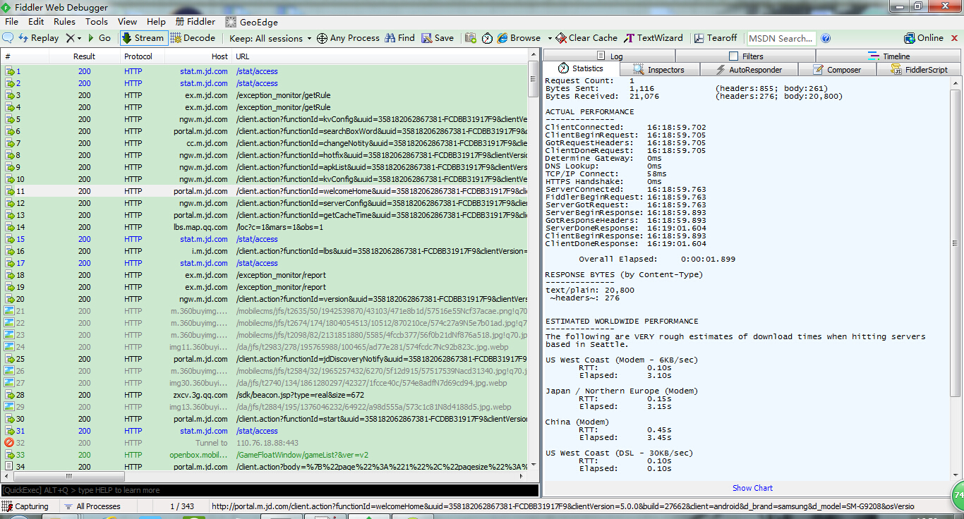Screen dimensions: 964x519
Task: Select session 33 openbox.mobil host
Action: point(198,455)
